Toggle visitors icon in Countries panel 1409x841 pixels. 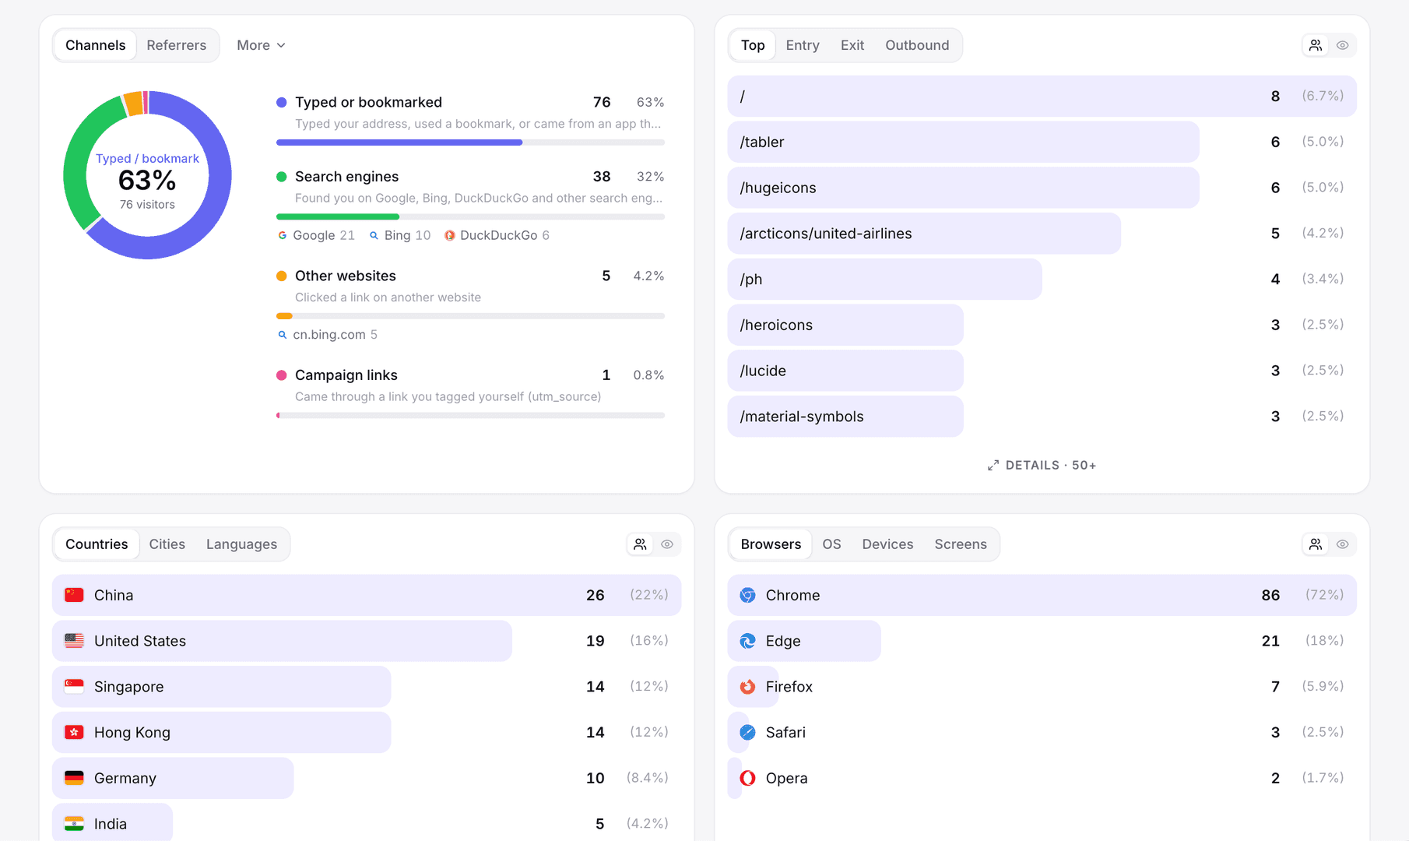coord(640,544)
